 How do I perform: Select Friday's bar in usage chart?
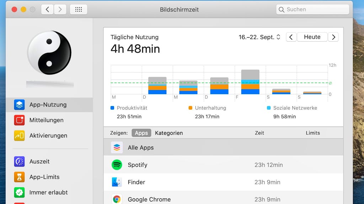250,82
